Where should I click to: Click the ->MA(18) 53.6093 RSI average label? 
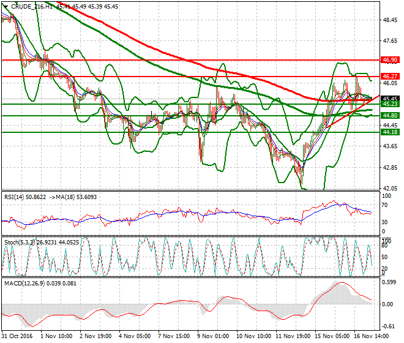click(73, 197)
